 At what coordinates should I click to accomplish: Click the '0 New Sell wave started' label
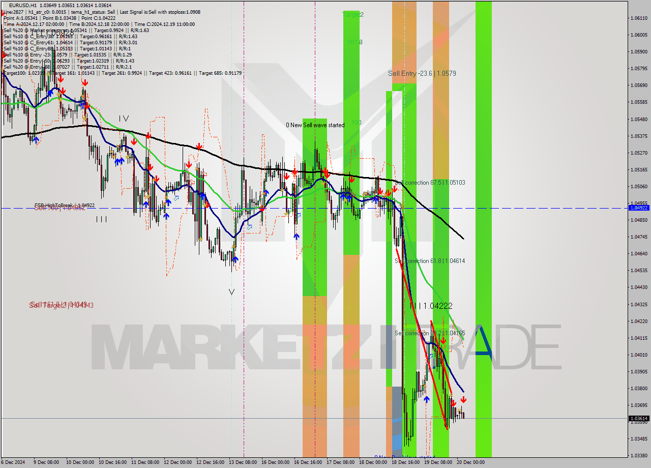(x=315, y=125)
